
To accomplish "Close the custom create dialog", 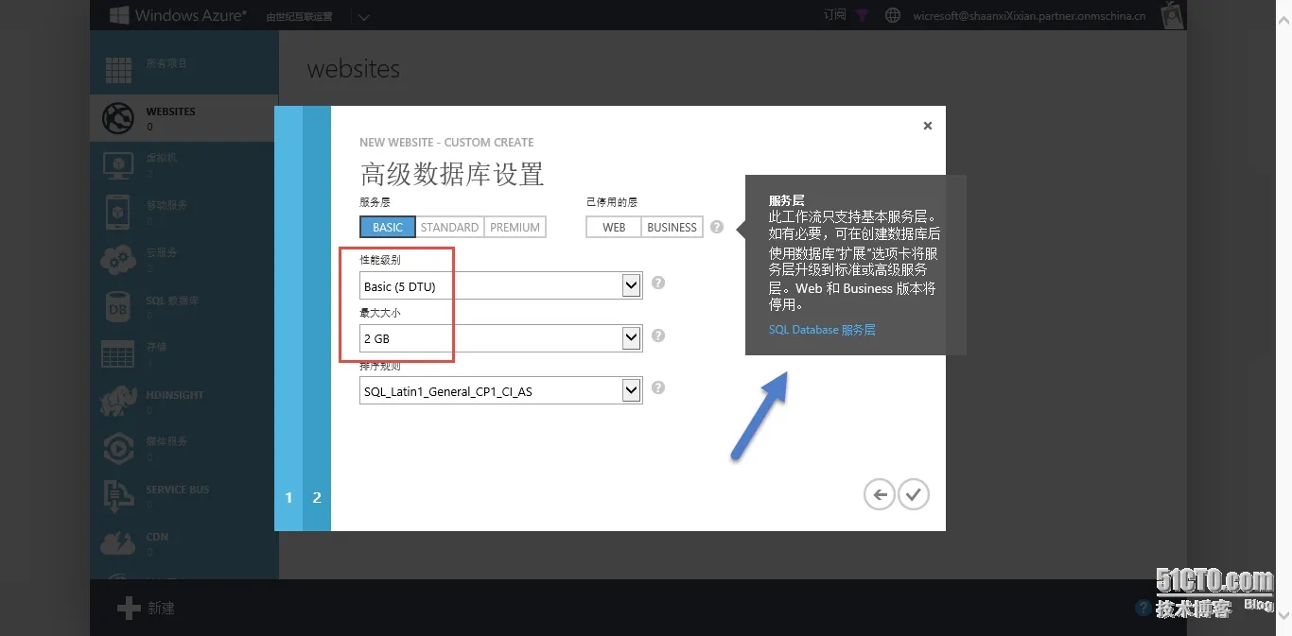I will click(x=928, y=126).
